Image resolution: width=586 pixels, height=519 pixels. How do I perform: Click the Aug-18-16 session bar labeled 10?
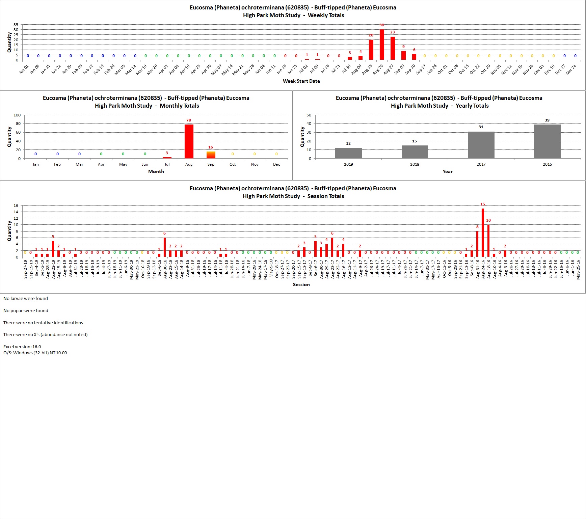[x=488, y=241]
